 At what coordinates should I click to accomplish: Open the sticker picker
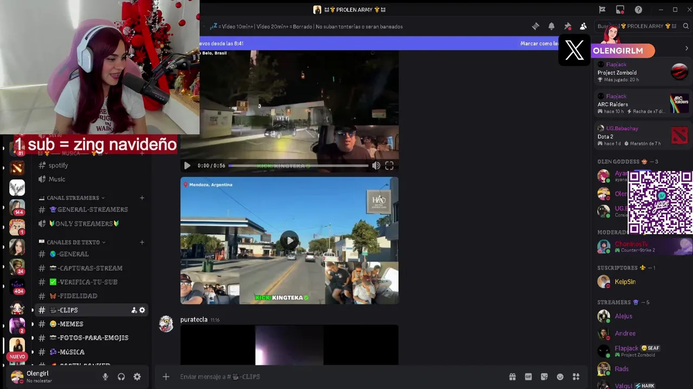tap(544, 377)
